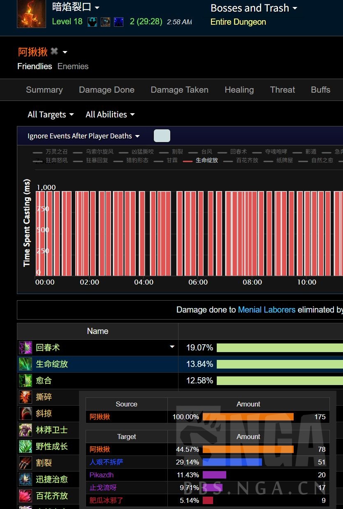Click the Menial Laborers link
The height and width of the screenshot is (509, 343).
point(267,310)
